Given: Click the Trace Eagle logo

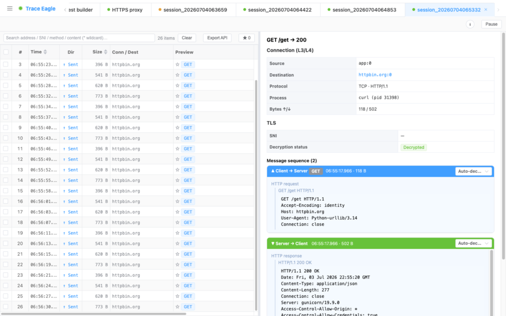Looking at the screenshot, I should coord(37,9).
